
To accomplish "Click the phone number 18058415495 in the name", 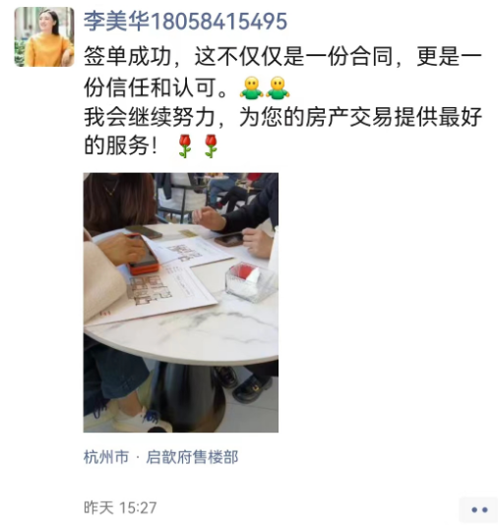I will (x=218, y=22).
